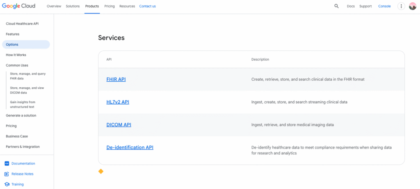Click the yellow diamond marker

click(x=101, y=171)
